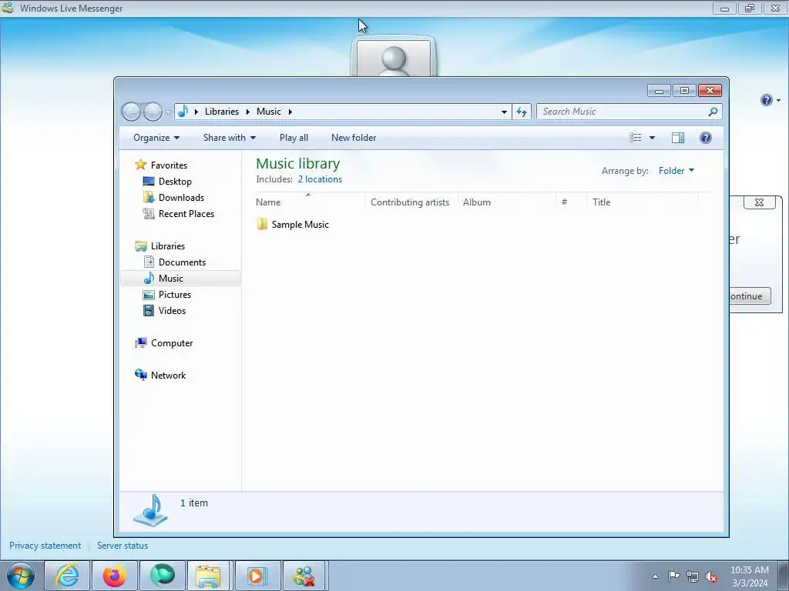This screenshot has height=591, width=789.
Task: Click the search magnifier icon
Action: [x=713, y=112]
